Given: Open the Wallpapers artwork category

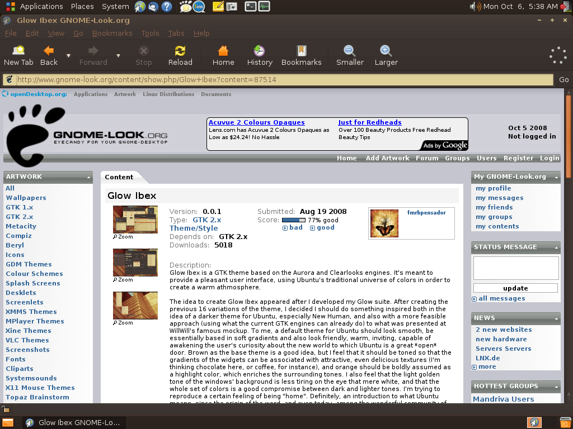Looking at the screenshot, I should [26, 198].
